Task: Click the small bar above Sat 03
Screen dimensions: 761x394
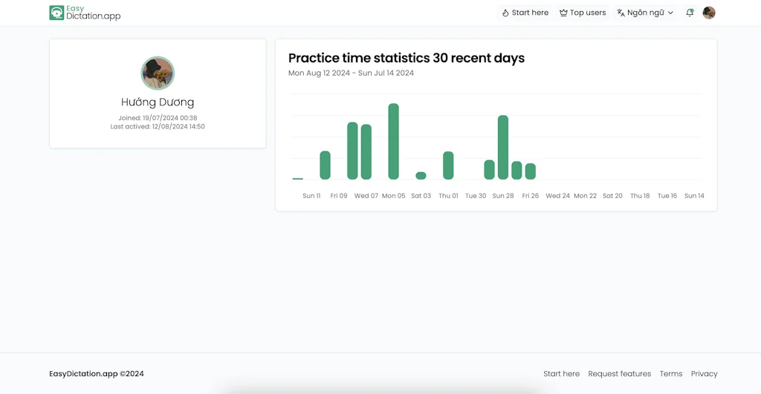Action: [421, 176]
